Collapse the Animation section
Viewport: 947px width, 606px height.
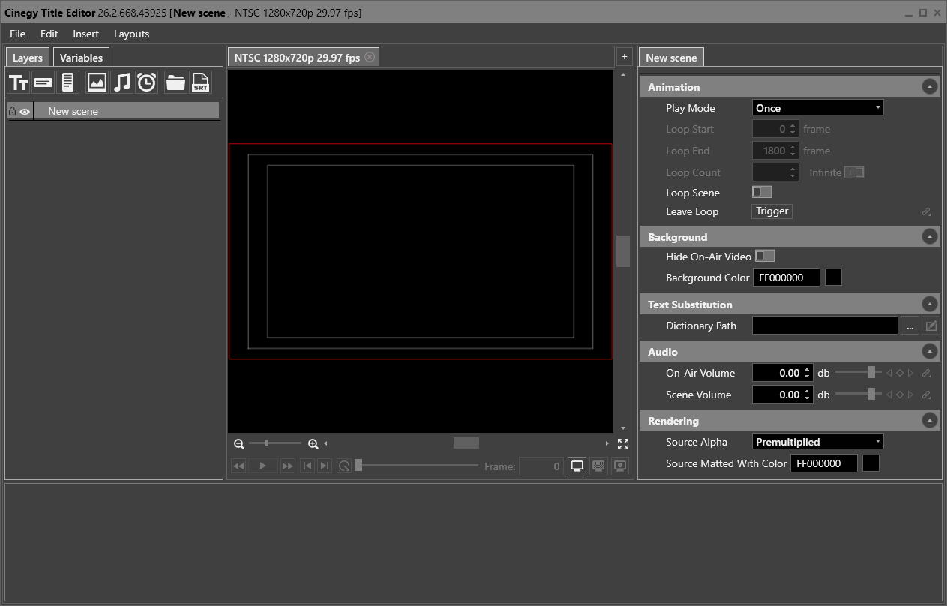(x=929, y=87)
